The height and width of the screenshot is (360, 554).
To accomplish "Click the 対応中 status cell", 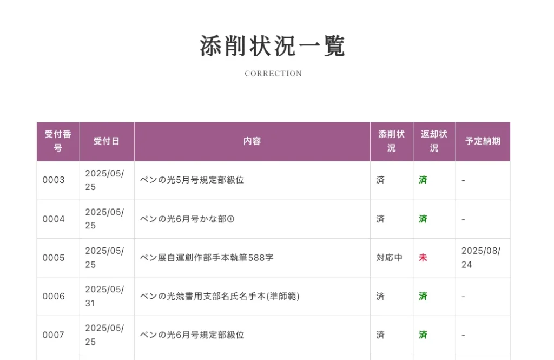I will point(389,258).
